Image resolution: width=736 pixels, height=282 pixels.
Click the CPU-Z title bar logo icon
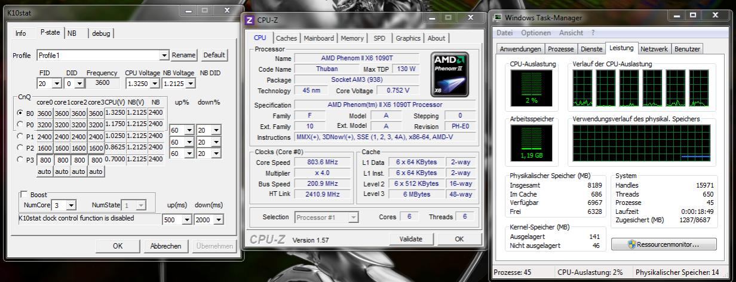[x=250, y=20]
